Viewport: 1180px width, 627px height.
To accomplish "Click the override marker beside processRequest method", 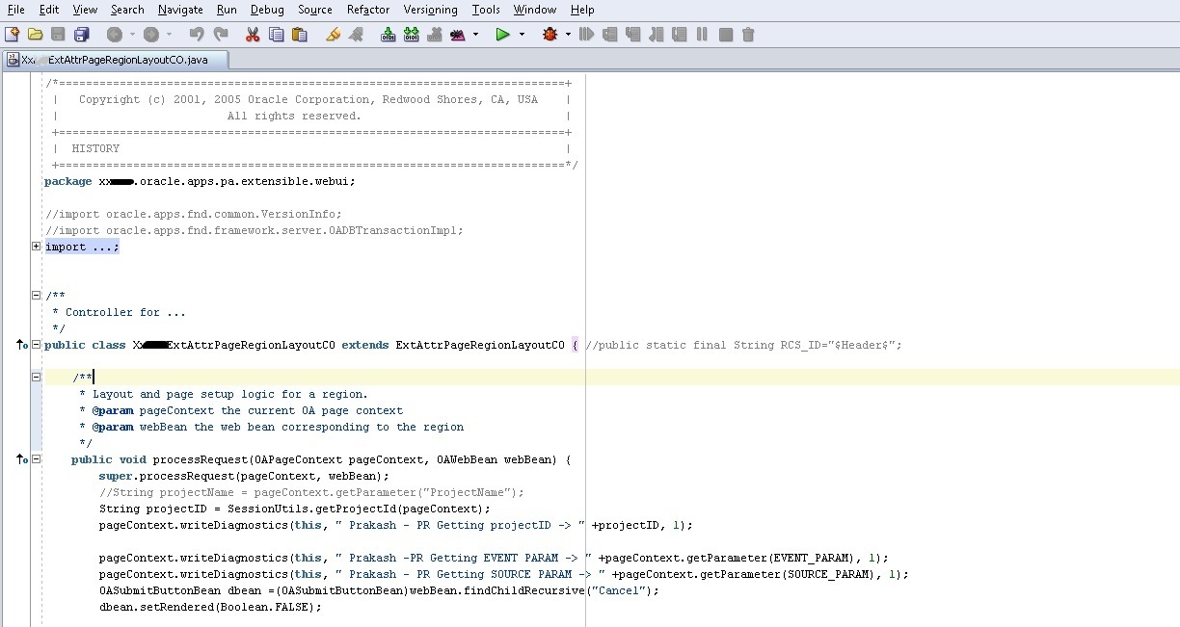I will 22,459.
